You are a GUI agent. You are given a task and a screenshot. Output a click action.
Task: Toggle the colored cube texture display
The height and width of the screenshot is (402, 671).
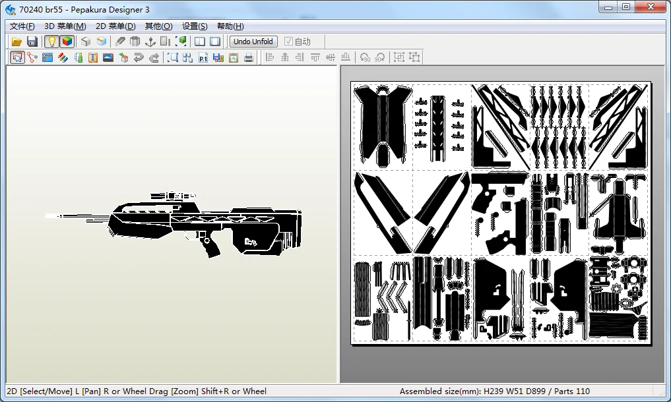click(x=67, y=42)
